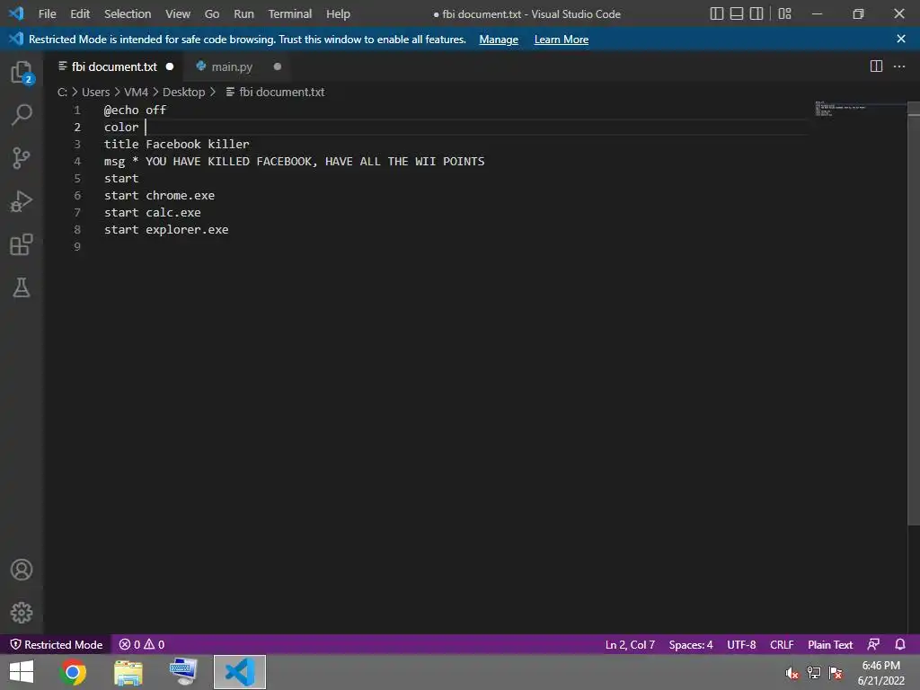Open the Extensions view
The height and width of the screenshot is (690, 920).
[x=22, y=244]
